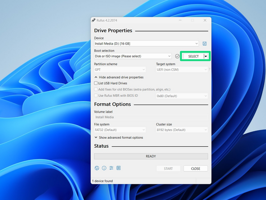The height and width of the screenshot is (200, 266).
Task: Click the Rufus 4.2.2074 window title
Action: [107, 20]
